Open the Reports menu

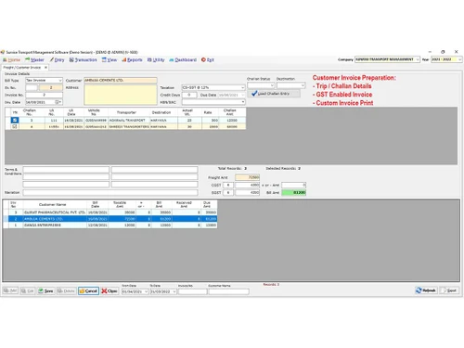point(132,59)
